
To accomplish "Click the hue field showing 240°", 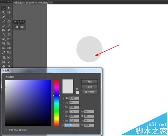I will (74, 98).
